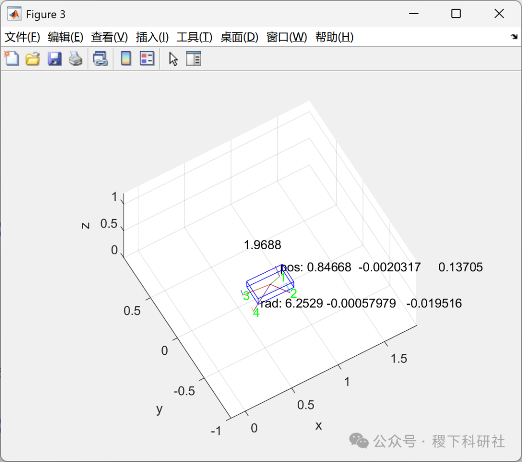
Task: Click the x-axis tick label 1.5
Action: [x=399, y=359]
